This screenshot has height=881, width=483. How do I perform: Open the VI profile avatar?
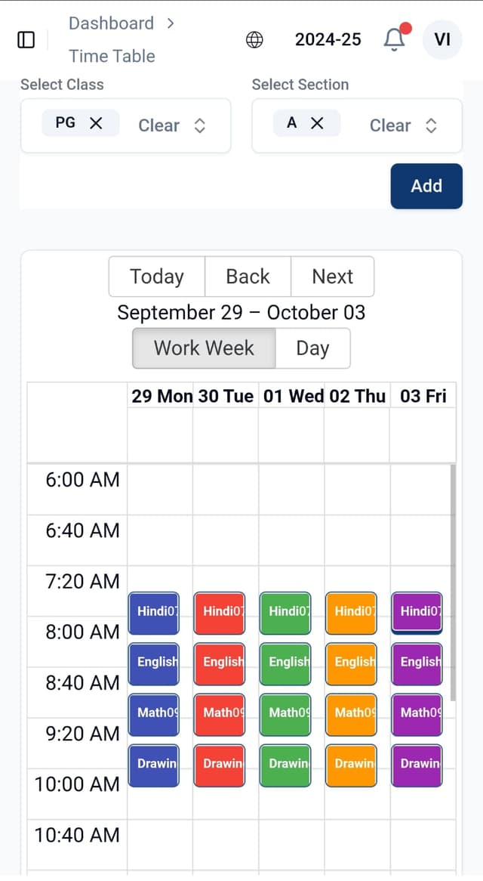441,39
